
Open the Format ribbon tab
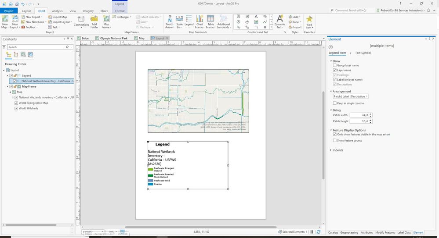(x=120, y=11)
